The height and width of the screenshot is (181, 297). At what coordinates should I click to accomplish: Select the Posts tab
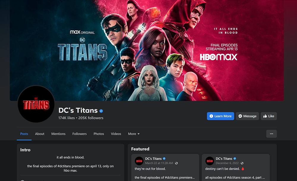(24, 134)
